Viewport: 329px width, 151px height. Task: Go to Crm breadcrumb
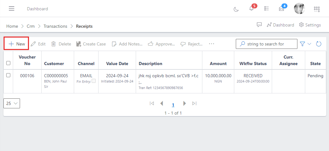(x=31, y=26)
